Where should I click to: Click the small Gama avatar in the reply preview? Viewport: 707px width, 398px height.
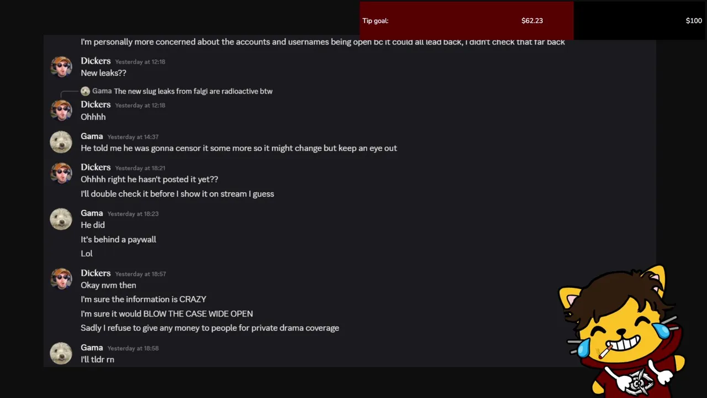85,91
